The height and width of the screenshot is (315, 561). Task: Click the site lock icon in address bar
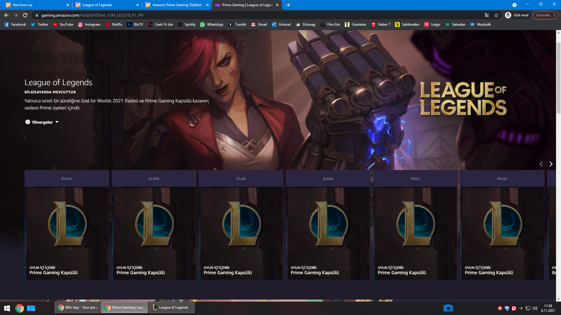pyautogui.click(x=37, y=15)
